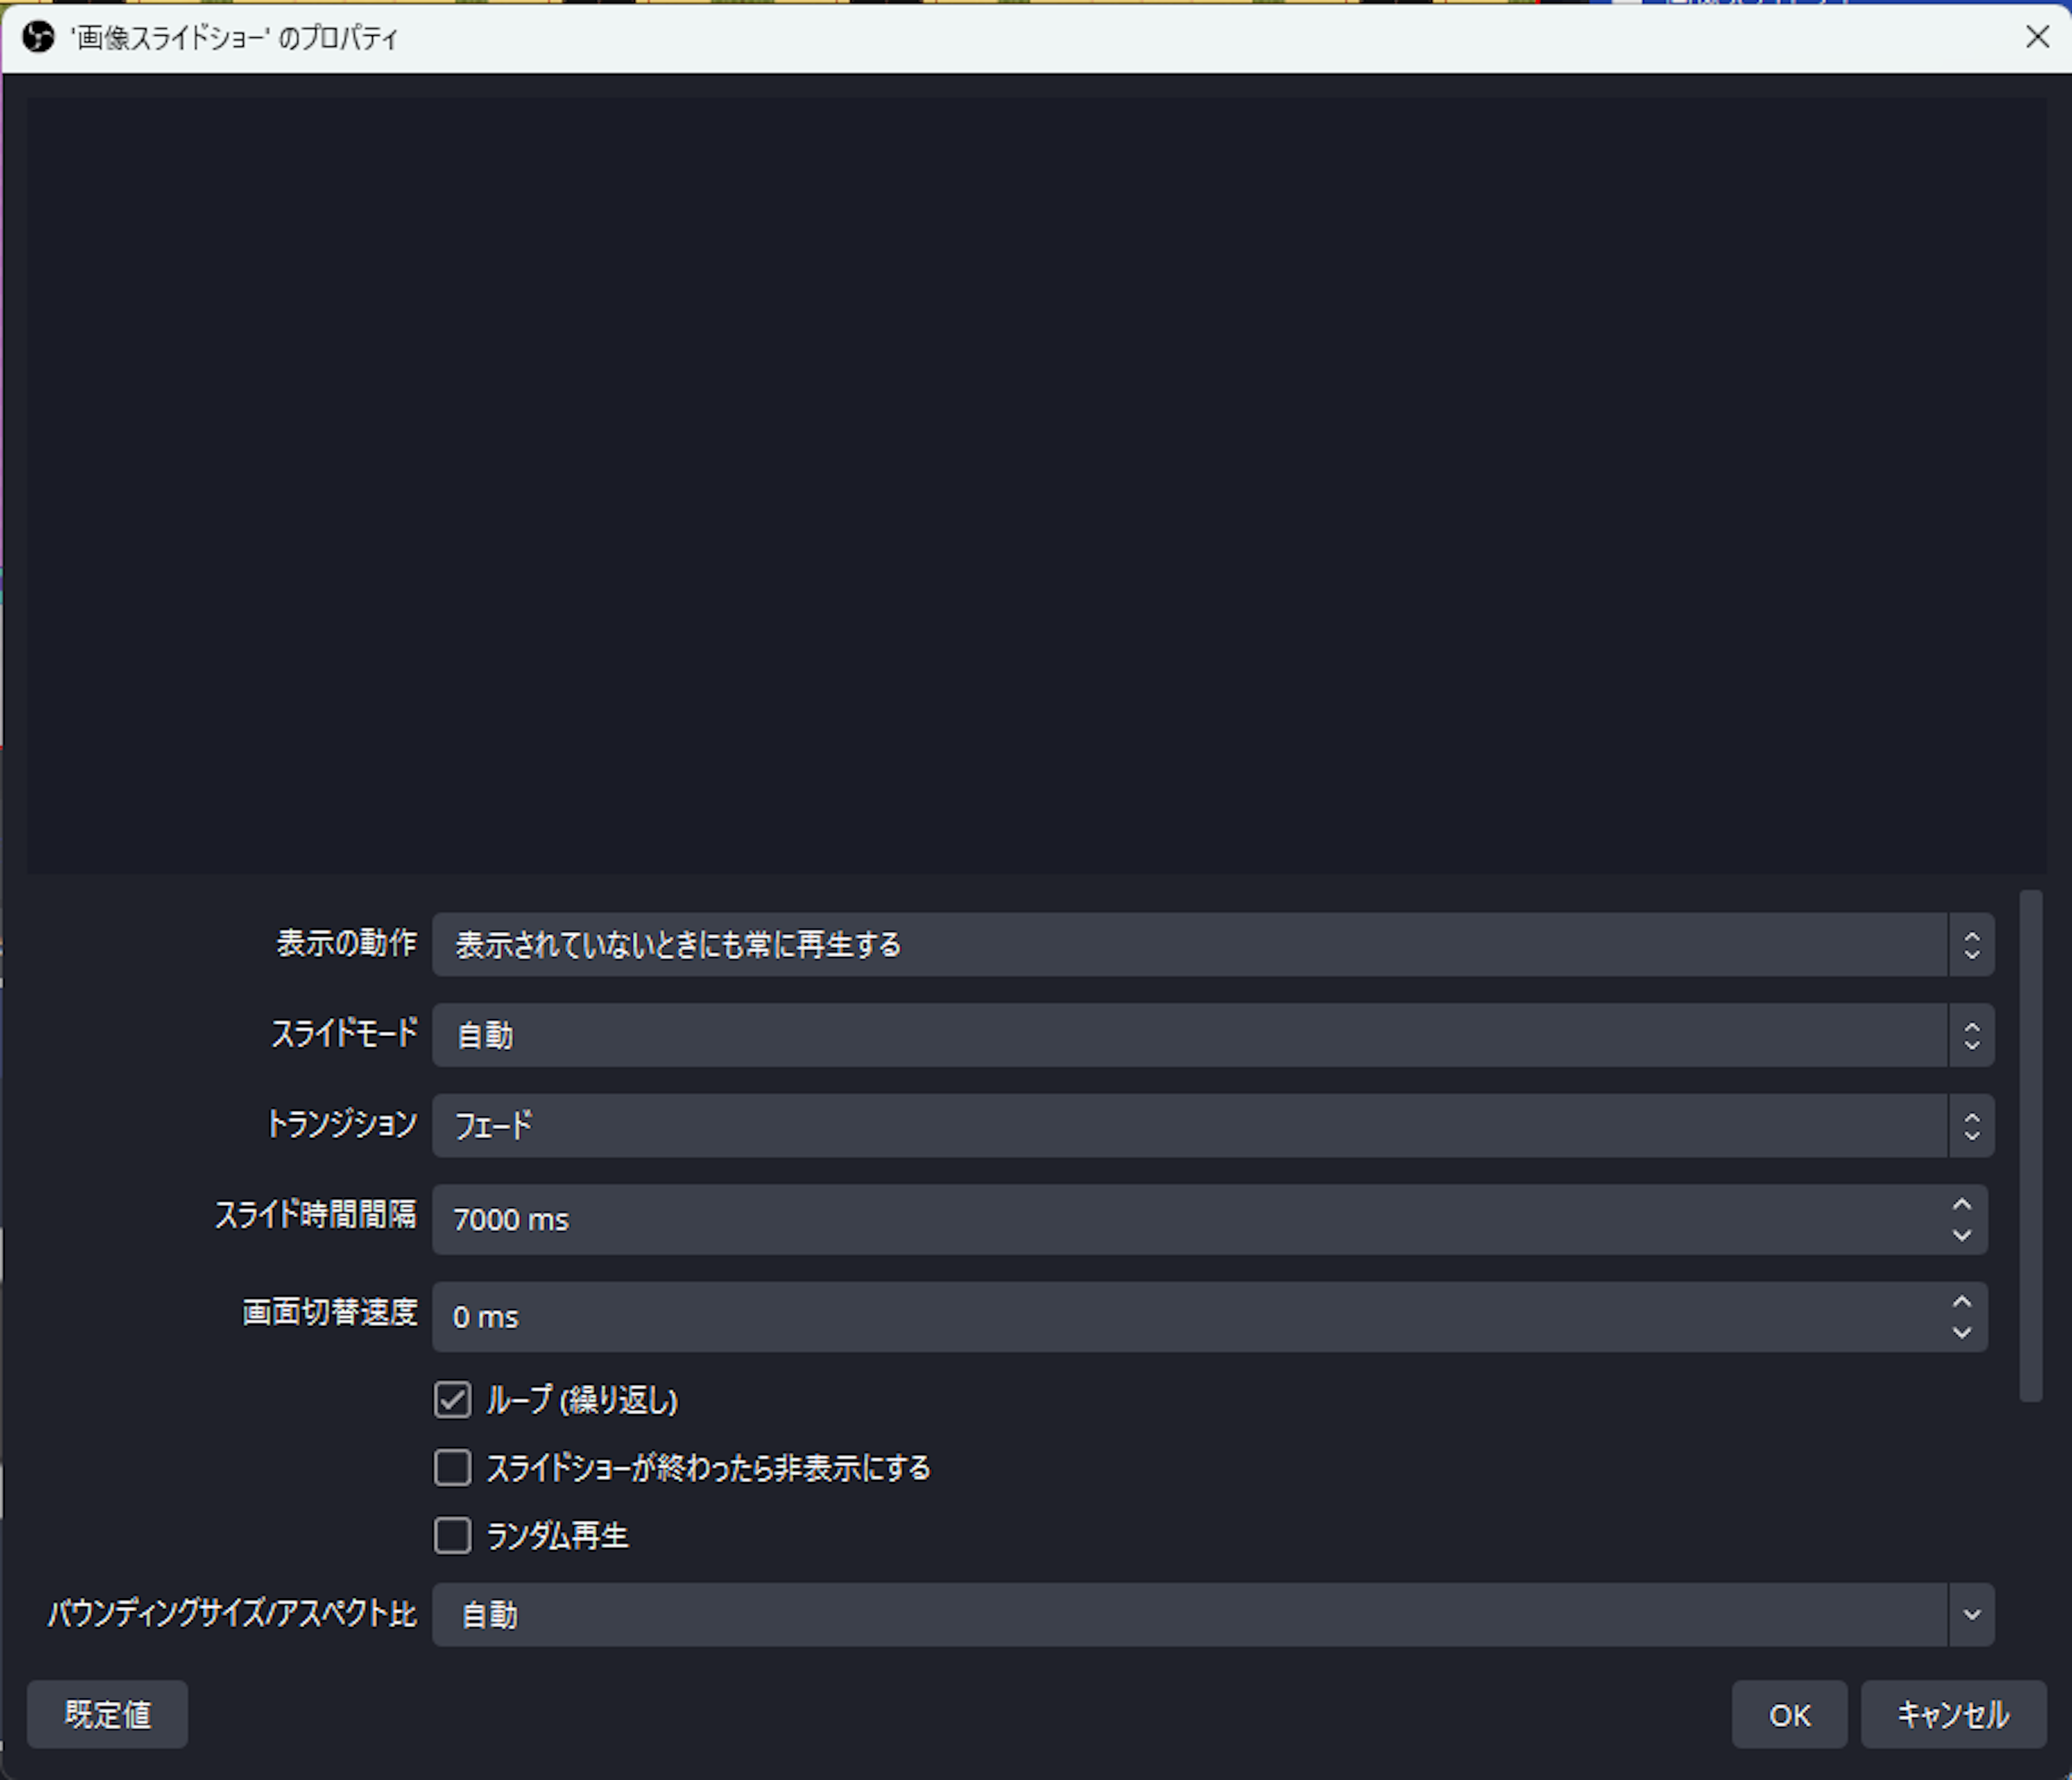This screenshot has width=2072, height=1780.
Task: Click the スライドモード dropdown arrows
Action: pos(1971,1035)
